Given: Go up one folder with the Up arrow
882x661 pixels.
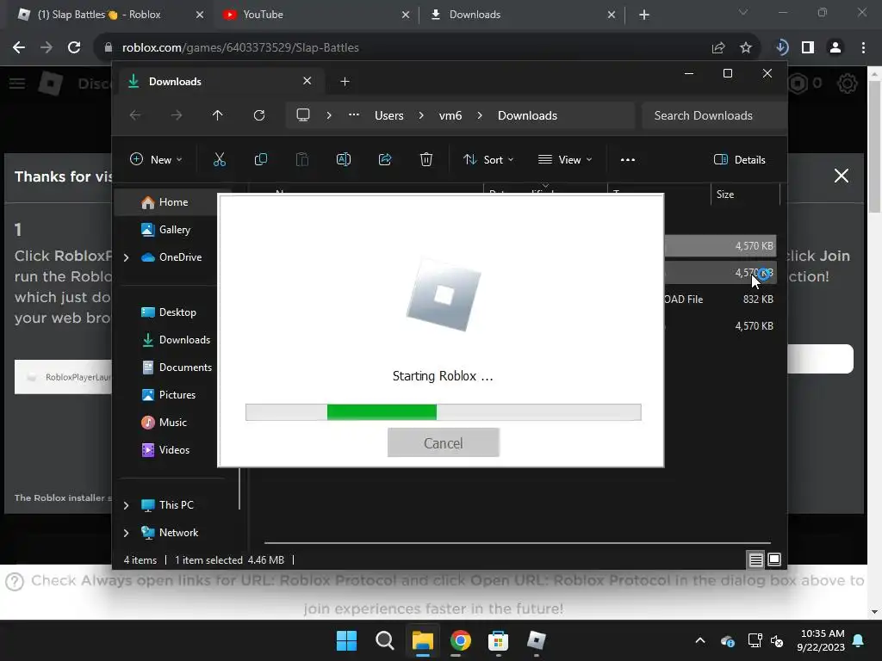Looking at the screenshot, I should pos(218,115).
